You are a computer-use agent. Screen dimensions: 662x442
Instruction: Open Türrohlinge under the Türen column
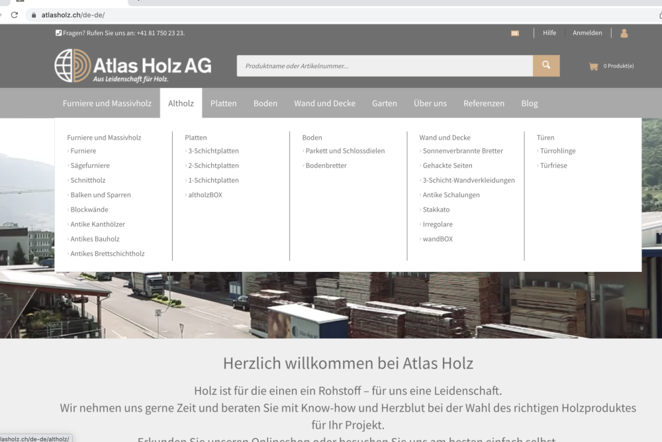pyautogui.click(x=557, y=151)
